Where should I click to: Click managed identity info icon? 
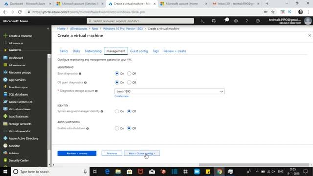click(102, 111)
